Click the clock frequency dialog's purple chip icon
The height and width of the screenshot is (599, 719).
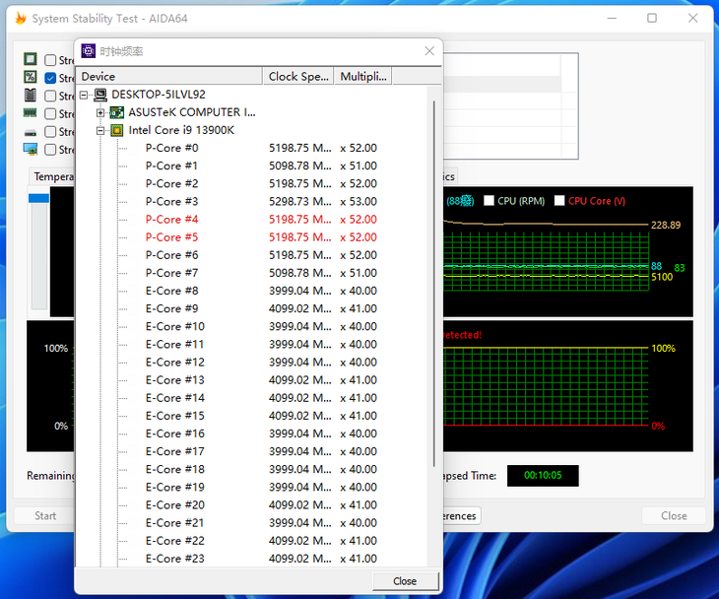coord(88,51)
